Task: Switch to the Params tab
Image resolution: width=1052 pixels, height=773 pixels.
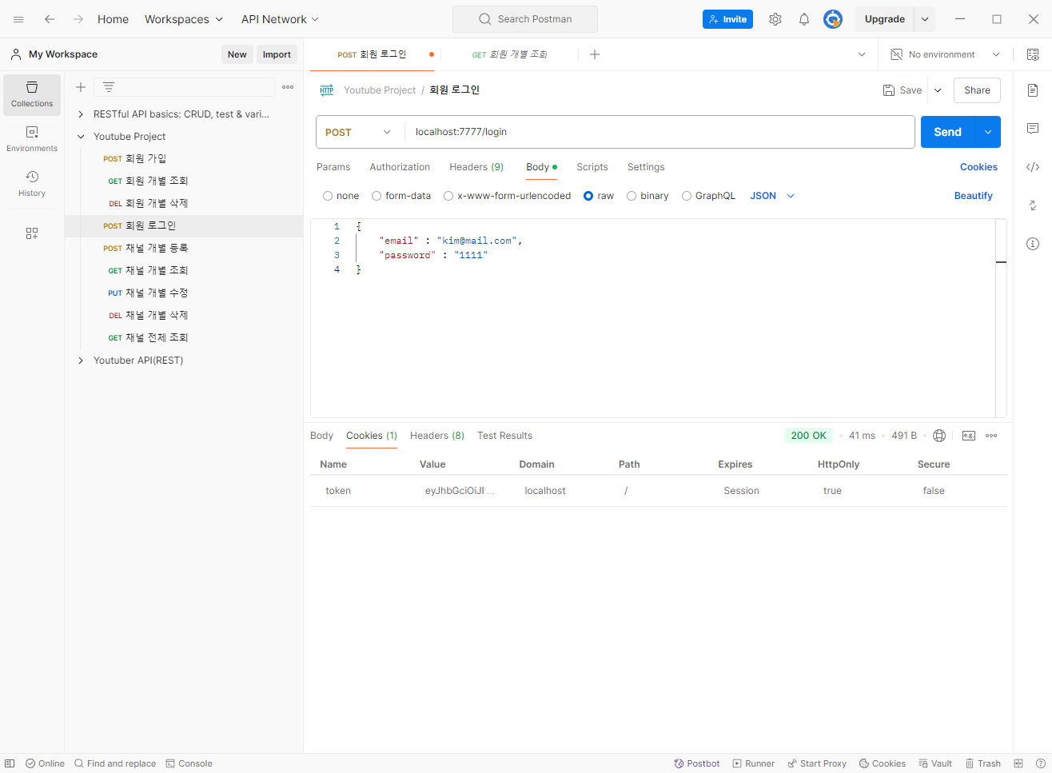Action: 333,167
